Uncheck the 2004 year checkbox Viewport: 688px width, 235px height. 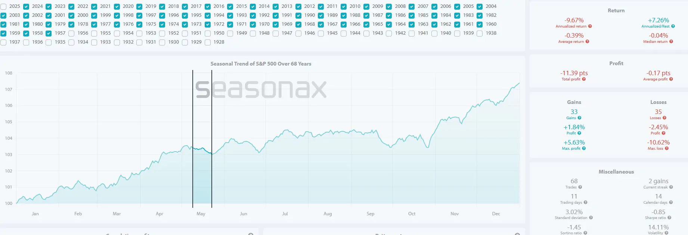[x=480, y=7]
